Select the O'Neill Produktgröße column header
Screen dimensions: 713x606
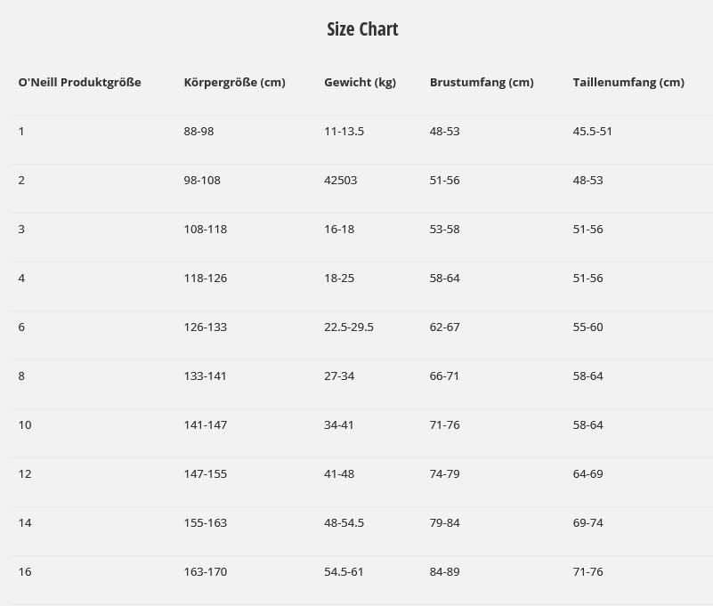click(79, 83)
